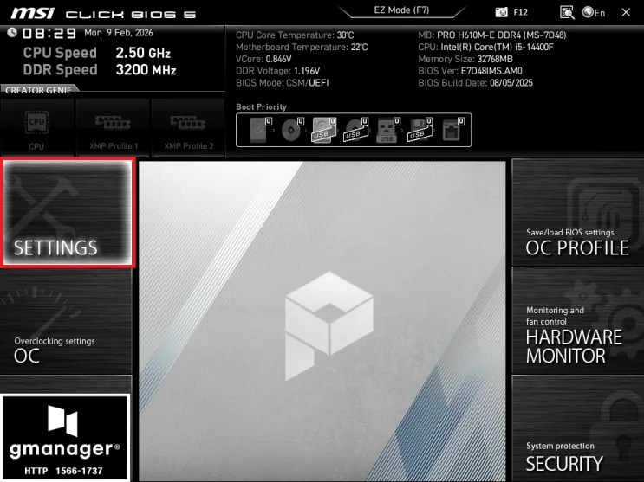Open the SETTINGS tile
Image resolution: width=644 pixels, height=482 pixels.
68,213
